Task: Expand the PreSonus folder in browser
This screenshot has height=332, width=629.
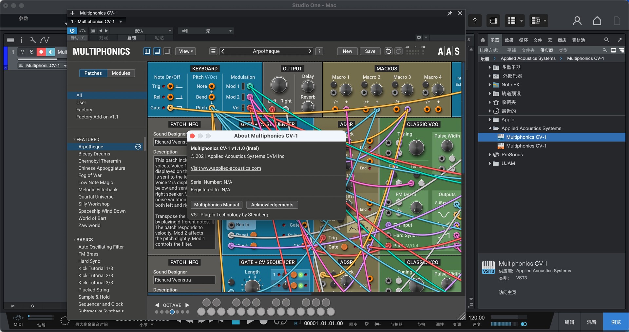Action: point(490,155)
